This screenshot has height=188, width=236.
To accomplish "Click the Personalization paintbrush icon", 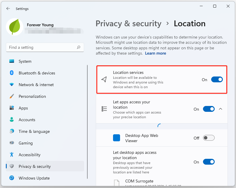I will (x=12, y=96).
